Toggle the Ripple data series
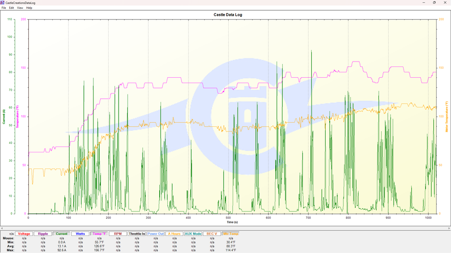This screenshot has width=451, height=253. (43, 234)
